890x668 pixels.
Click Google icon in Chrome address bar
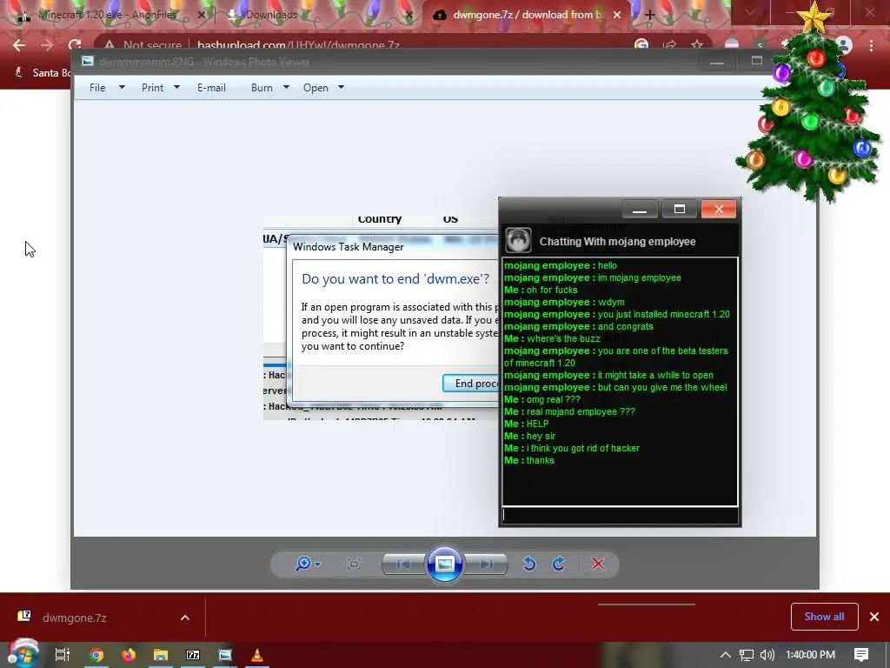click(x=641, y=45)
